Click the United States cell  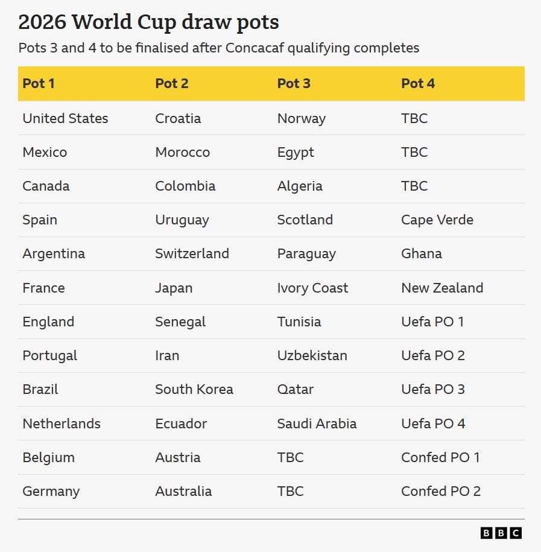(66, 118)
